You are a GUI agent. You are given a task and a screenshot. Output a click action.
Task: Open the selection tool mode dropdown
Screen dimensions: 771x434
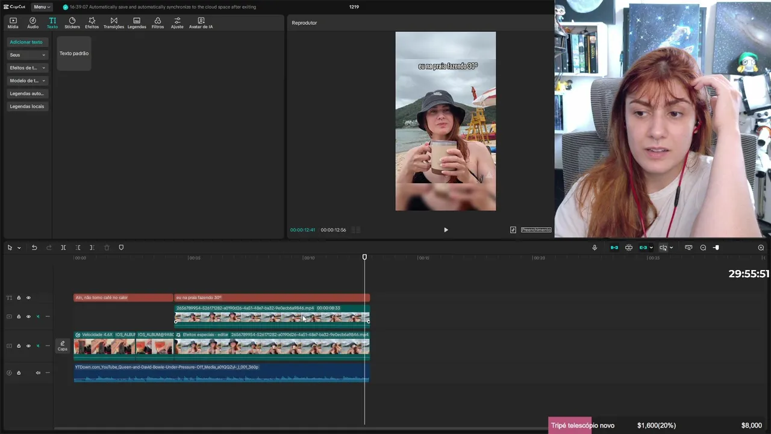coord(19,248)
